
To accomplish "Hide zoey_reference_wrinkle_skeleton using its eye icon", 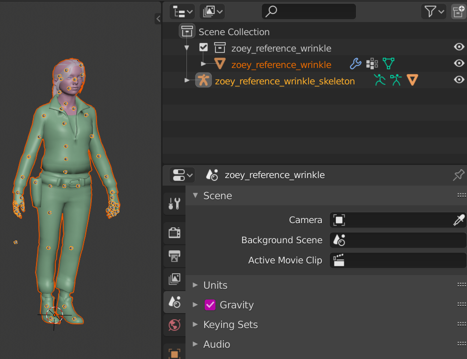I will pos(459,80).
